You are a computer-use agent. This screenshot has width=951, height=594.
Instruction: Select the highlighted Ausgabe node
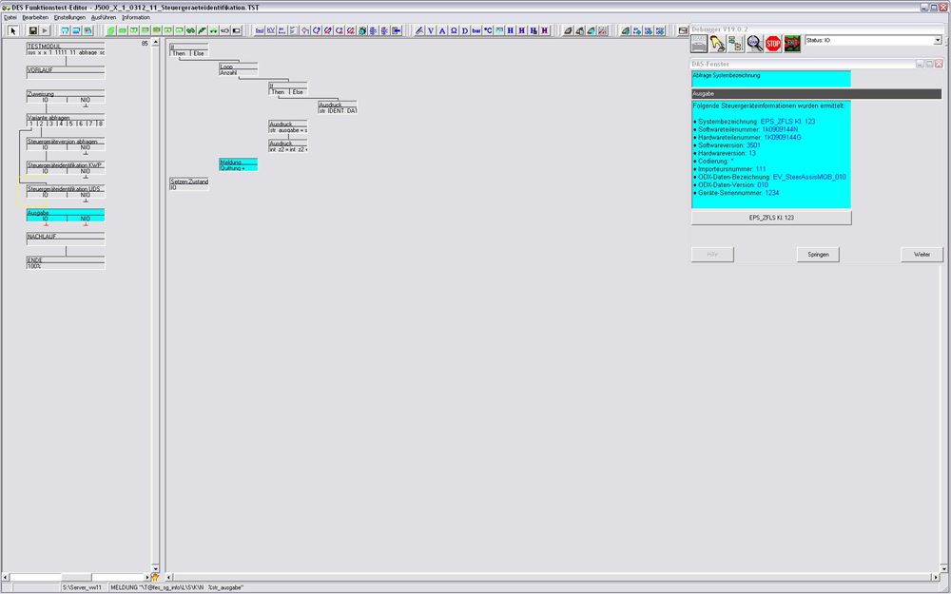[x=66, y=215]
